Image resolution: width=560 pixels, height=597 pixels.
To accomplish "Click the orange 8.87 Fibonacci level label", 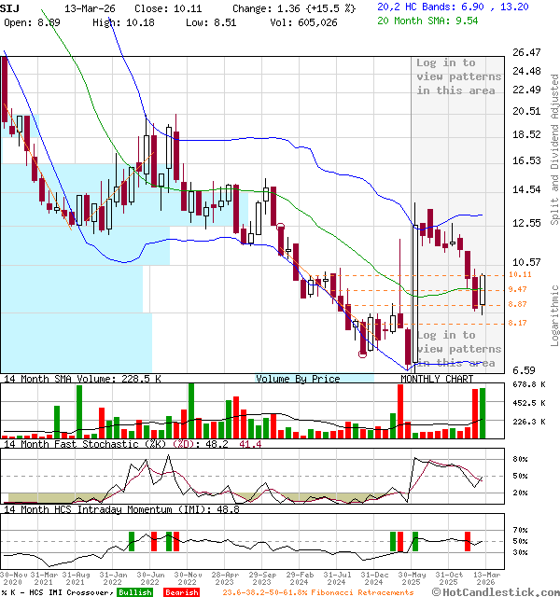I will [x=518, y=304].
